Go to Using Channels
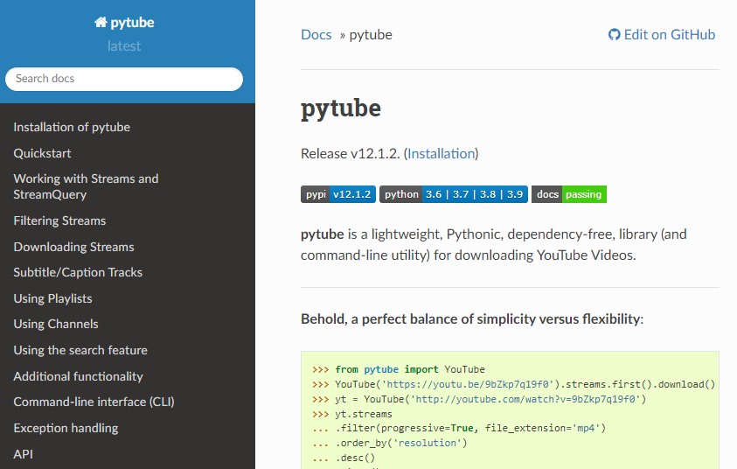The height and width of the screenshot is (469, 737). 56,324
